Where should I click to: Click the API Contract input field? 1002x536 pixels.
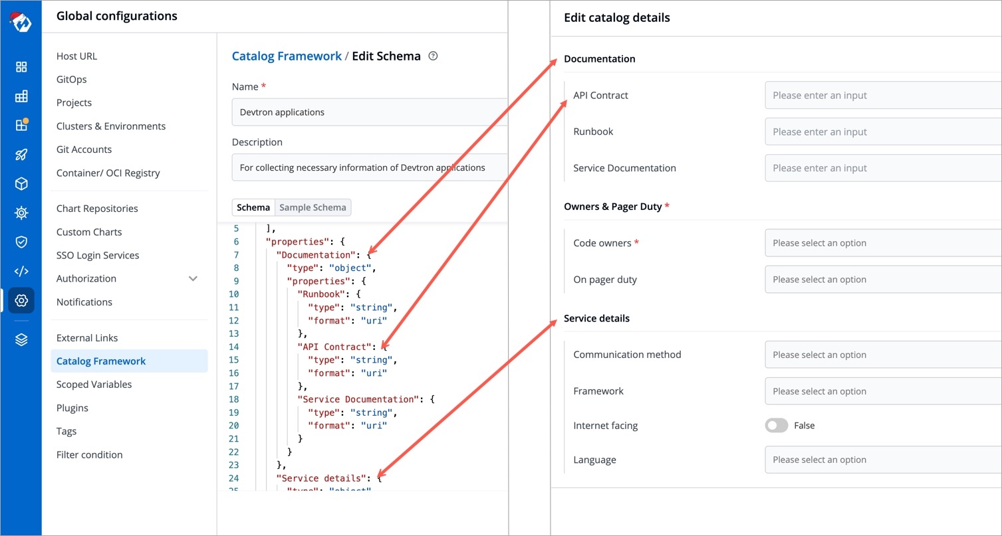[x=883, y=96]
